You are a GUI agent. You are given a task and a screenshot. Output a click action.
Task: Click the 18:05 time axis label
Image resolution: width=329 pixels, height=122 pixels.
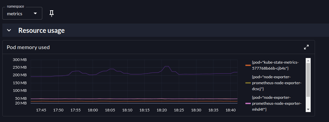pyautogui.click(x=110, y=110)
